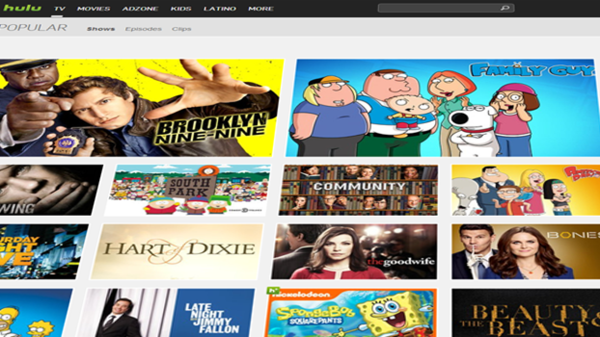Open the LATINO menu

(220, 9)
